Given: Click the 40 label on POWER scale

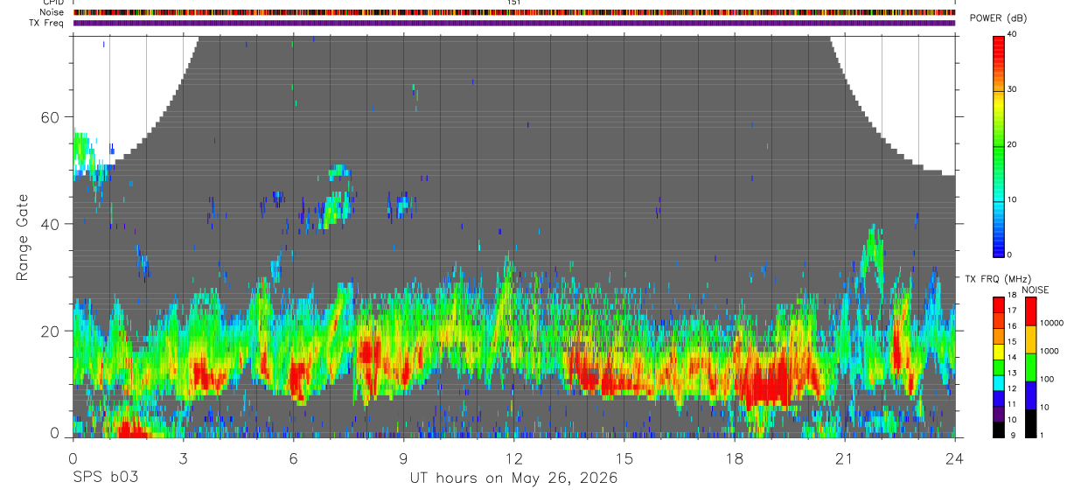Looking at the screenshot, I should [x=1012, y=35].
